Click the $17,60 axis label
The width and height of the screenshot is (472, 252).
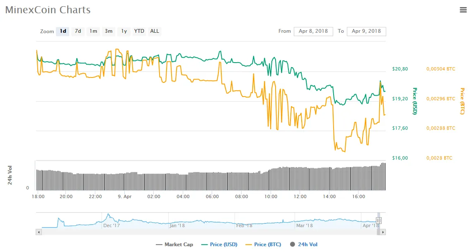pos(400,128)
